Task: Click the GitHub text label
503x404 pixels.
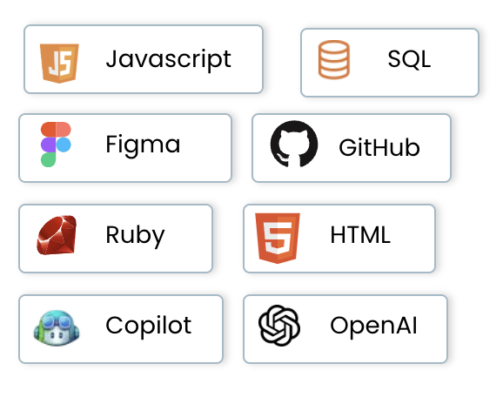Action: click(379, 147)
